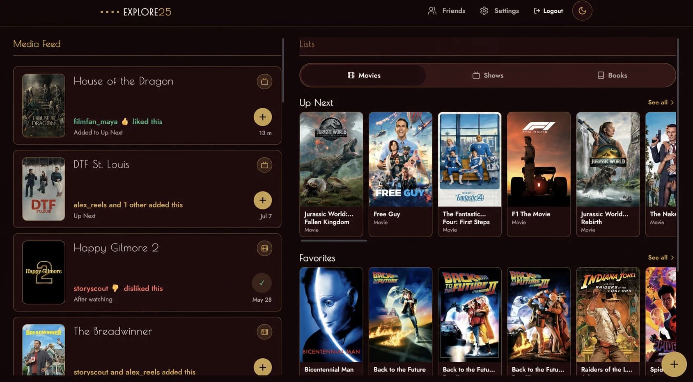Open the House of the Dragon poster
Screen dimensions: 693x382
(44, 105)
